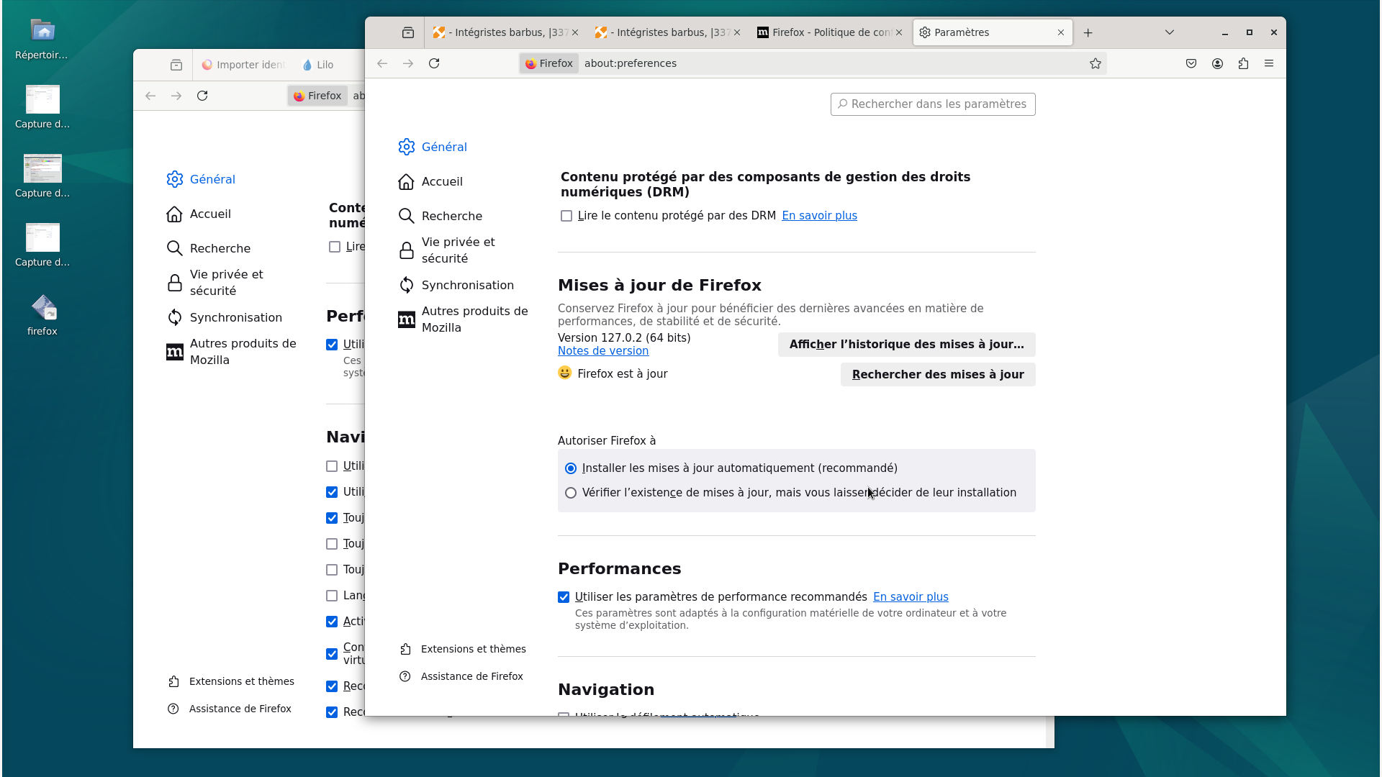Select the check-but-let-you-decide update radio option

571,493
